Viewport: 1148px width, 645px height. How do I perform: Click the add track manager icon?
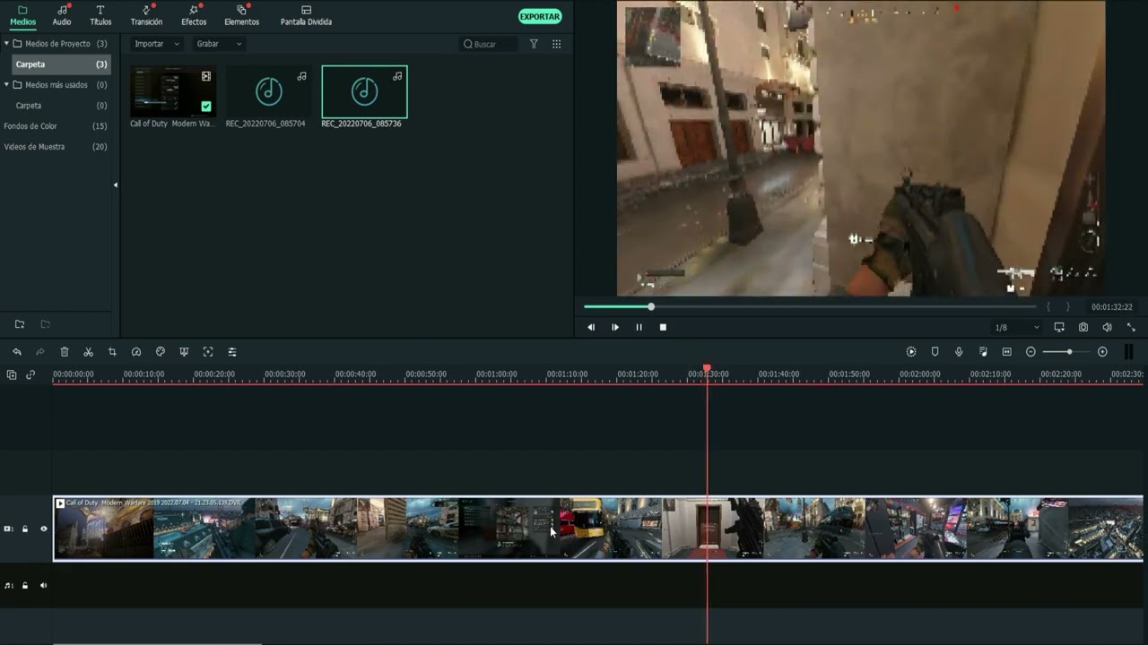(12, 375)
